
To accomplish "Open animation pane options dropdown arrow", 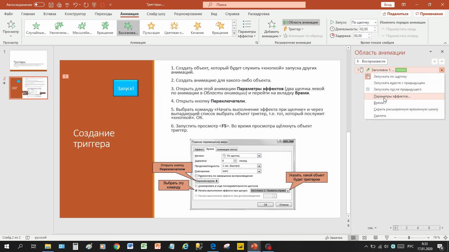I will (x=430, y=52).
